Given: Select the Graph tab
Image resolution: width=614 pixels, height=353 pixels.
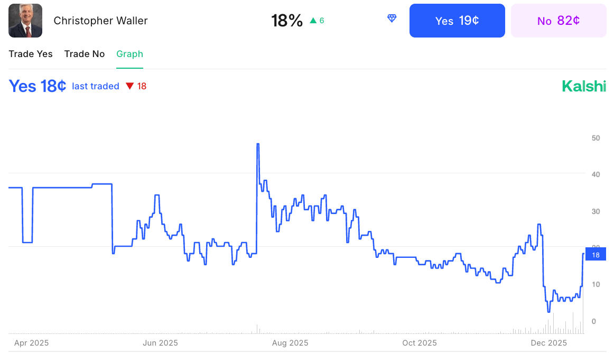Looking at the screenshot, I should pyautogui.click(x=129, y=54).
